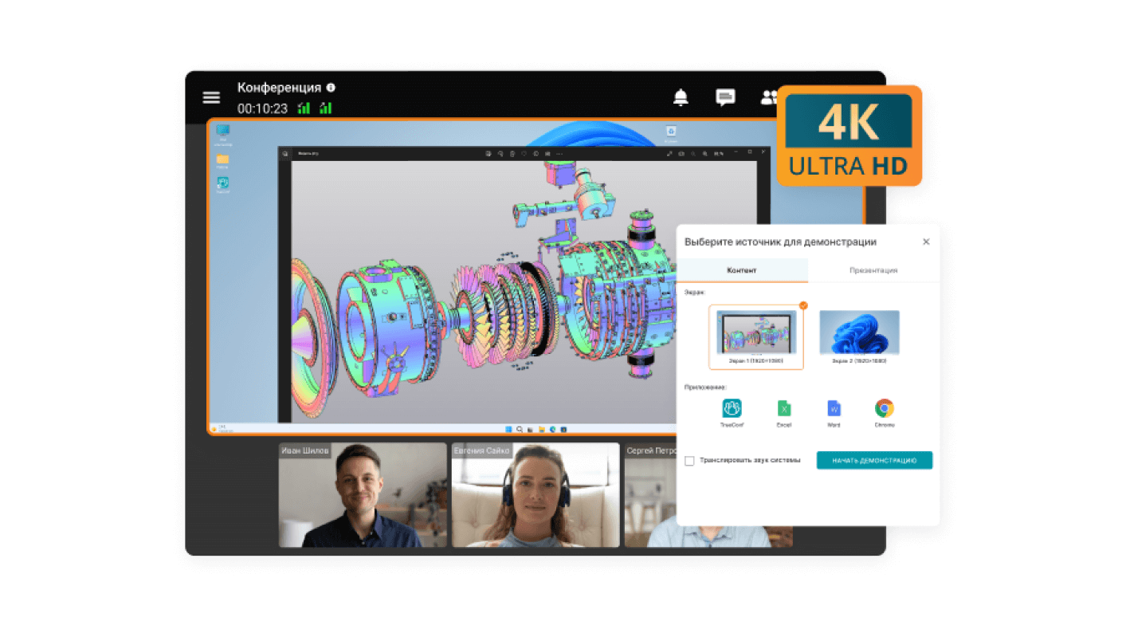Enable Транслировать звук системы checkbox
1130x637 pixels.
pyautogui.click(x=689, y=461)
